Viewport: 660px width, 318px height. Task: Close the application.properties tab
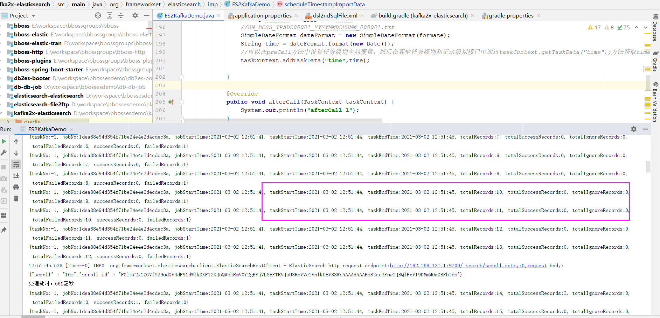296,15
